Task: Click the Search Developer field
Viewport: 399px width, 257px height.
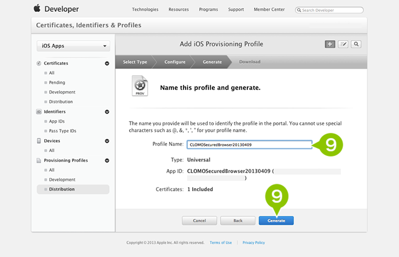Action: [x=329, y=10]
